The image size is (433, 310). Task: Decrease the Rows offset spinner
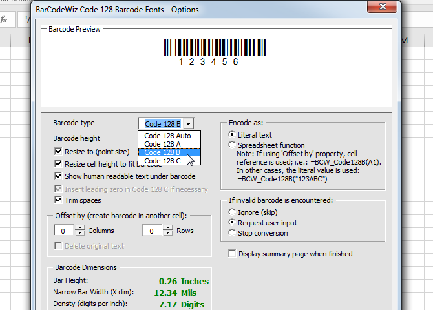168,233
